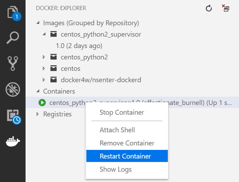Open the Search view icon

[x=13, y=38]
